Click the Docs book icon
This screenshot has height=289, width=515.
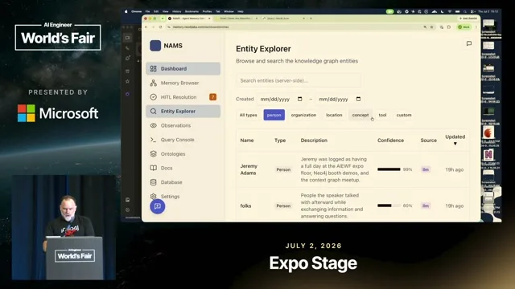154,168
